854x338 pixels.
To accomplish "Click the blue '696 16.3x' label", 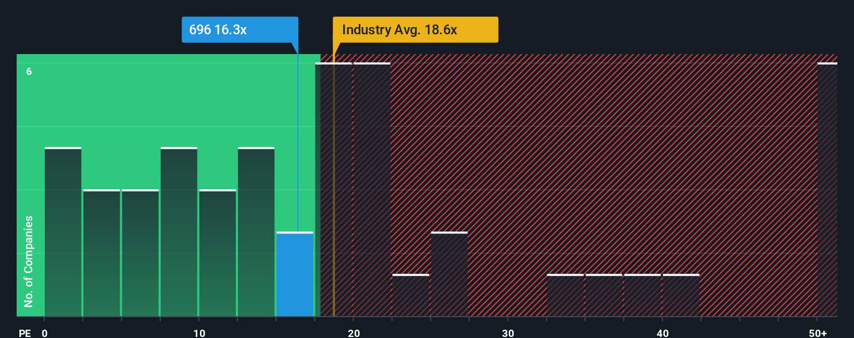I will (240, 30).
